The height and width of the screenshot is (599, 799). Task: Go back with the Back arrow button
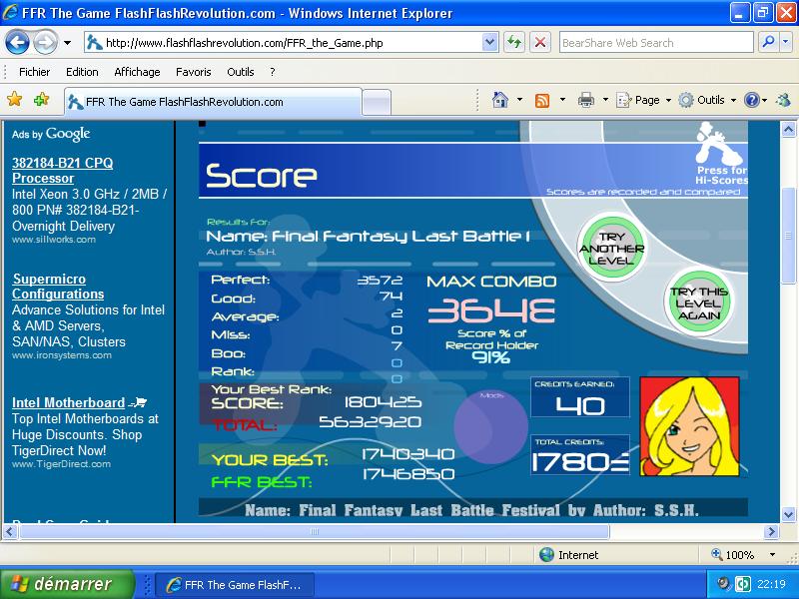tap(17, 43)
